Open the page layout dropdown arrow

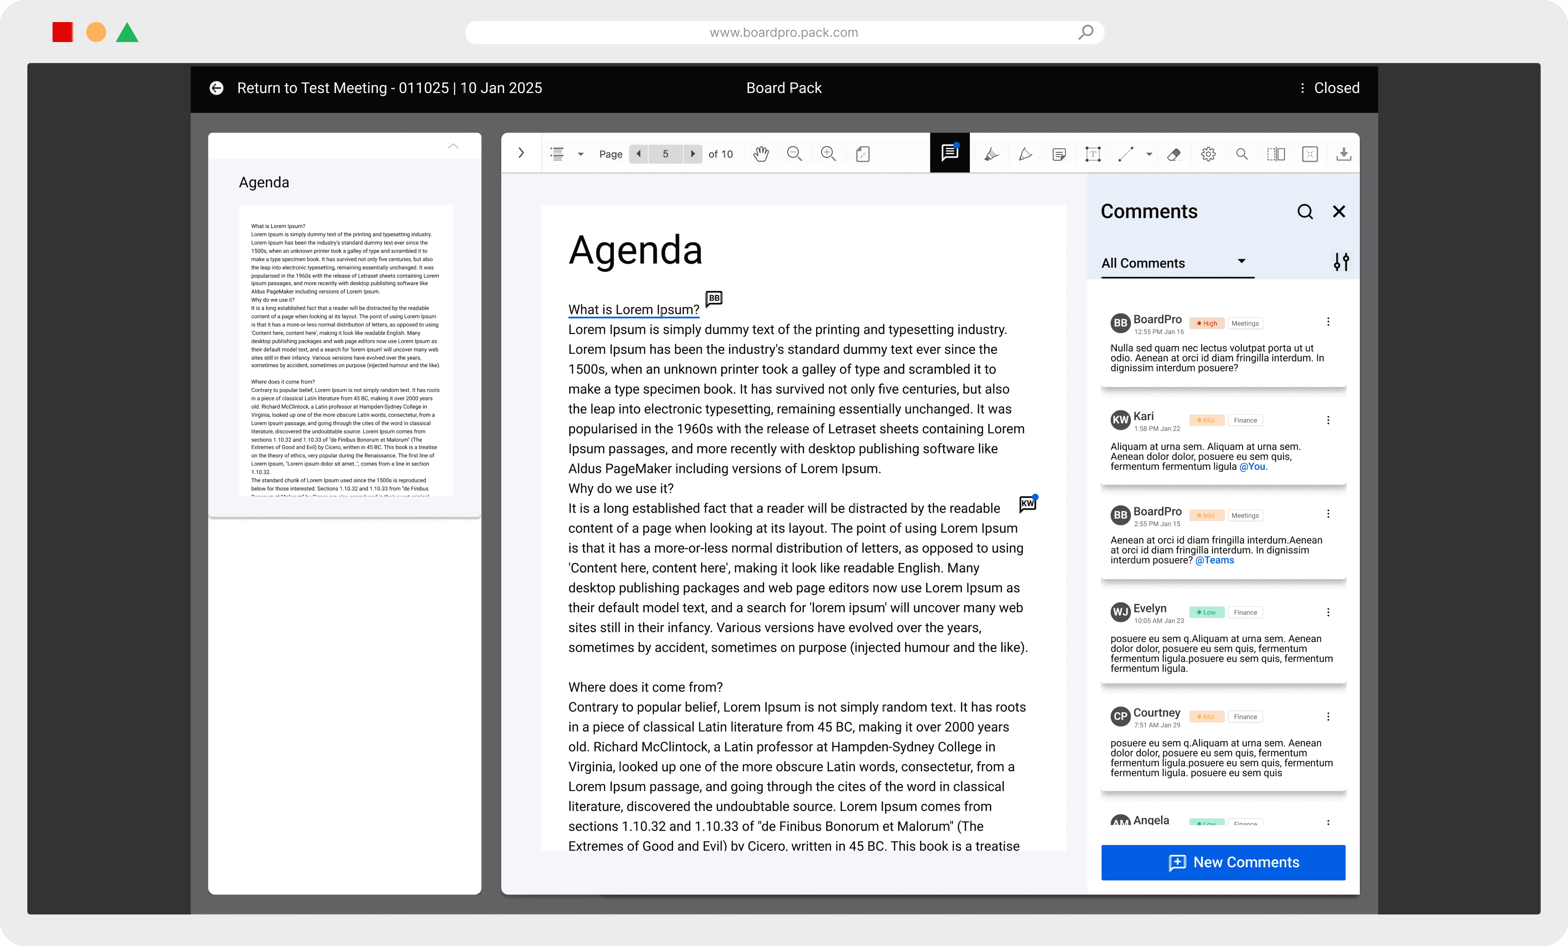[580, 154]
